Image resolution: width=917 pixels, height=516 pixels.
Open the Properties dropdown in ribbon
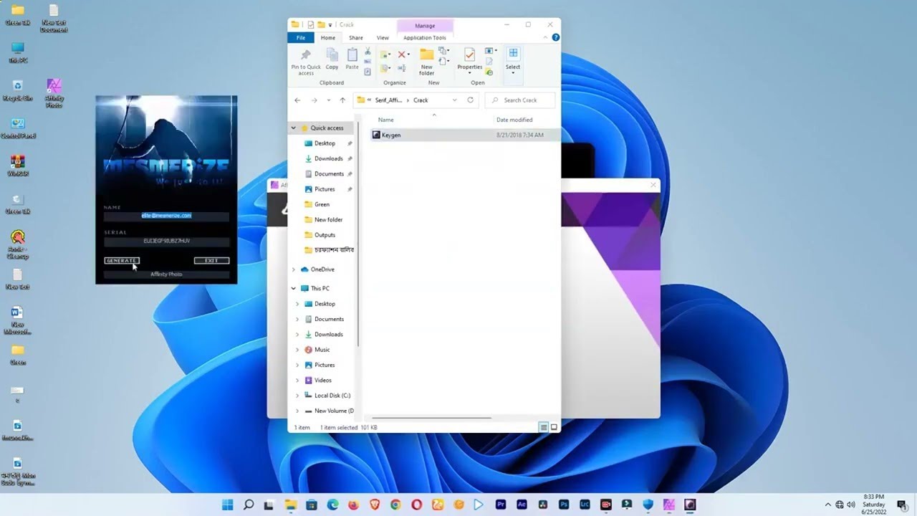pyautogui.click(x=470, y=72)
